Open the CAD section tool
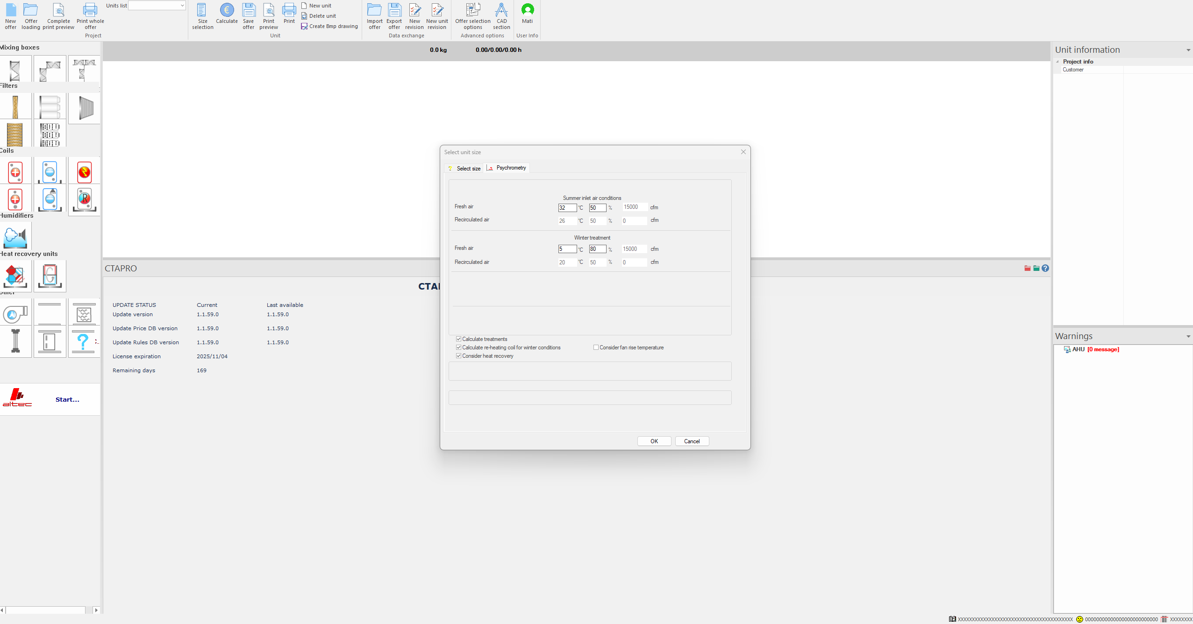The image size is (1193, 624). pyautogui.click(x=501, y=16)
